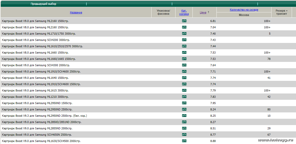This screenshot has width=296, height=144.
Task: Sort by Цена column header link
Action: [203, 12]
